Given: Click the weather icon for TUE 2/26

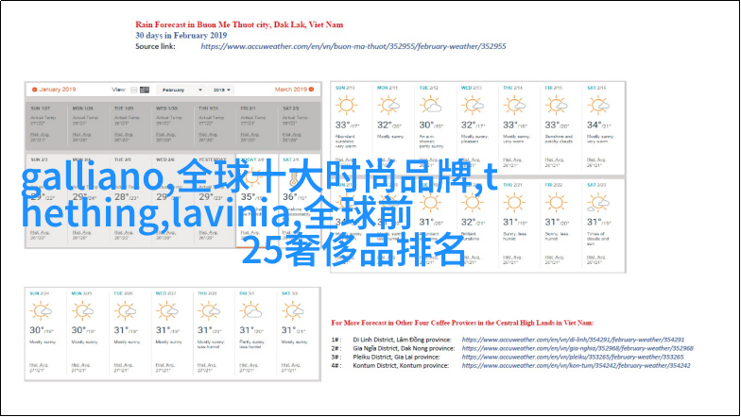Looking at the screenshot, I should click(x=125, y=311).
